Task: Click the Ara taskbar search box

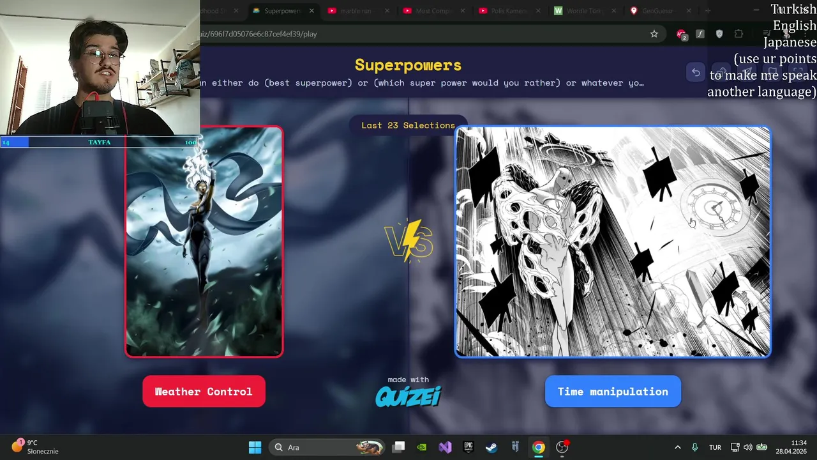Action: coord(327,447)
